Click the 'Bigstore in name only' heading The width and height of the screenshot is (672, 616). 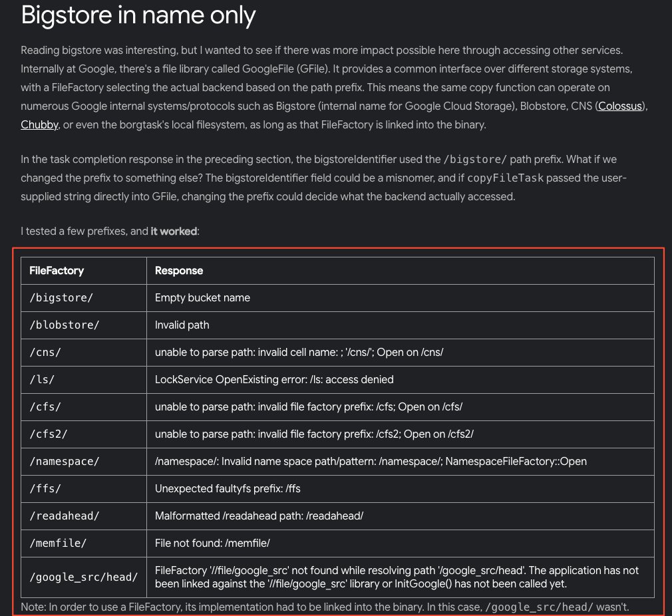tap(138, 15)
